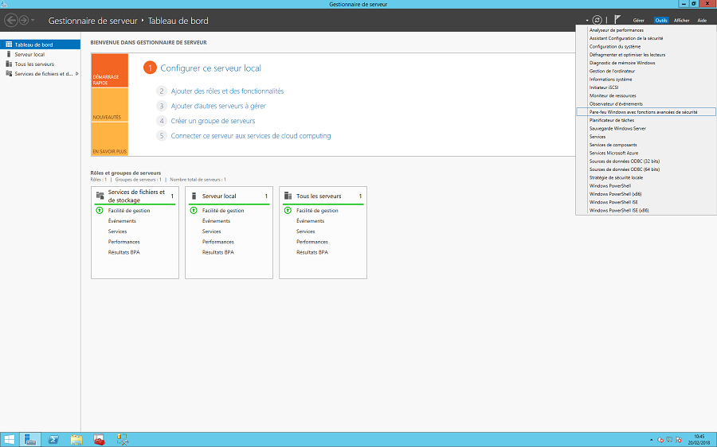Open Services in Serveur local card
The width and height of the screenshot is (717, 447).
212,231
